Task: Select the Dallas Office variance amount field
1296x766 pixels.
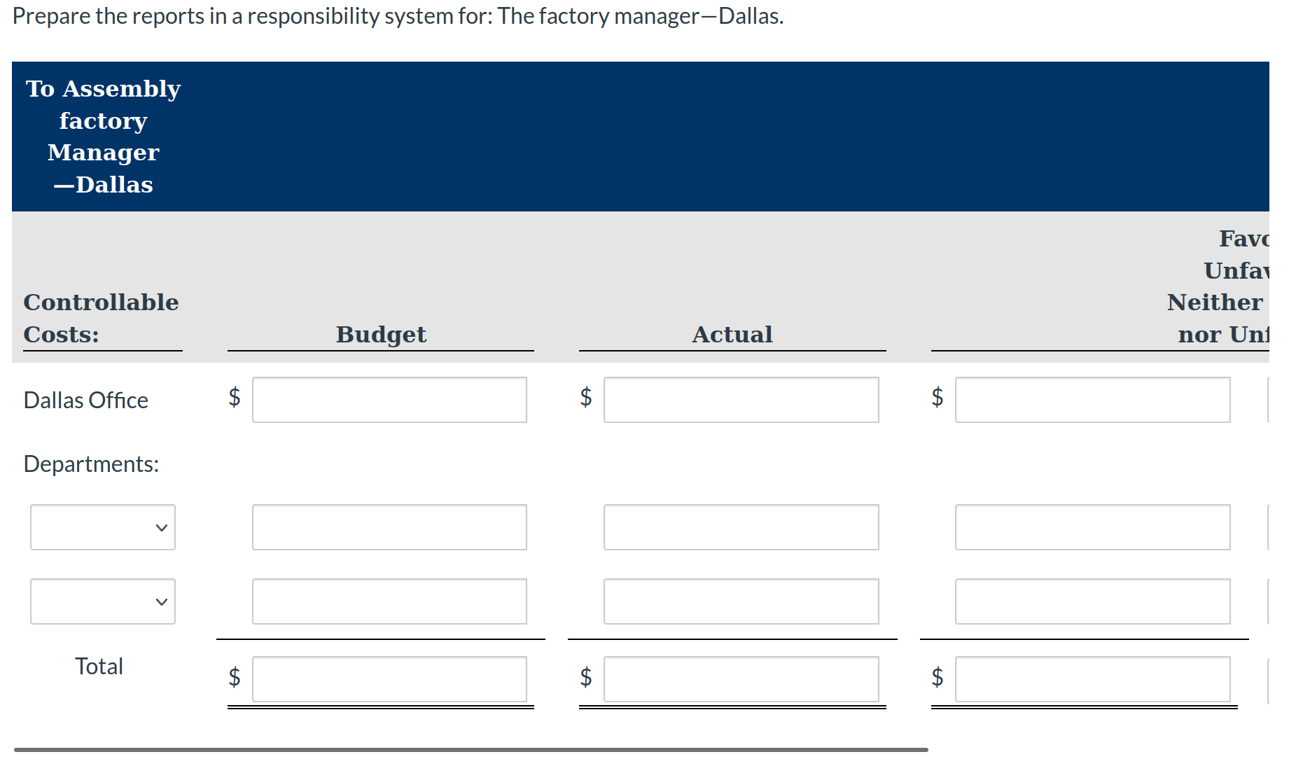Action: [1092, 400]
